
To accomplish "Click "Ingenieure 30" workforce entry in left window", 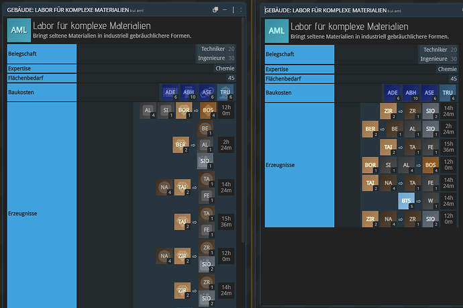I will coord(216,58).
